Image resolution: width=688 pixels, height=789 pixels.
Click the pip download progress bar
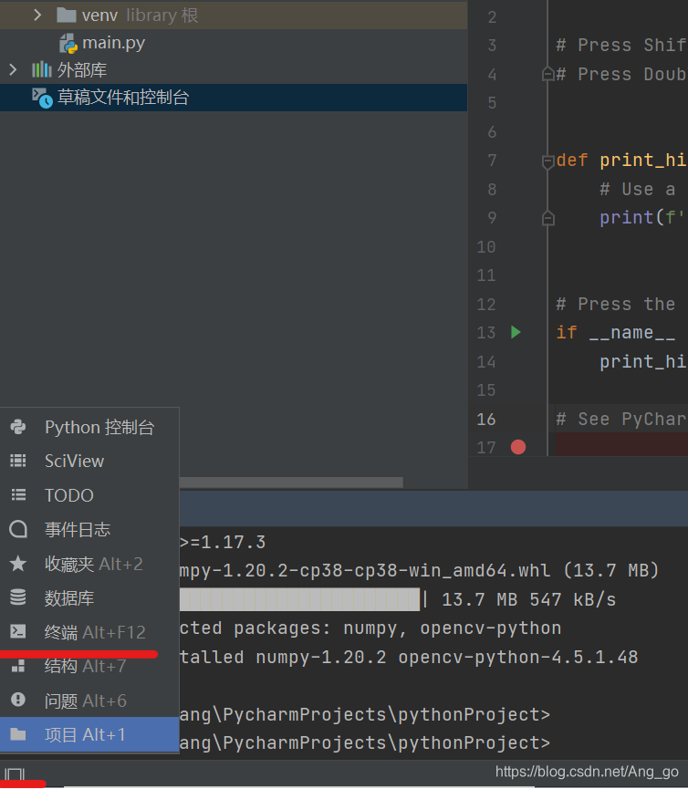pyautogui.click(x=299, y=599)
